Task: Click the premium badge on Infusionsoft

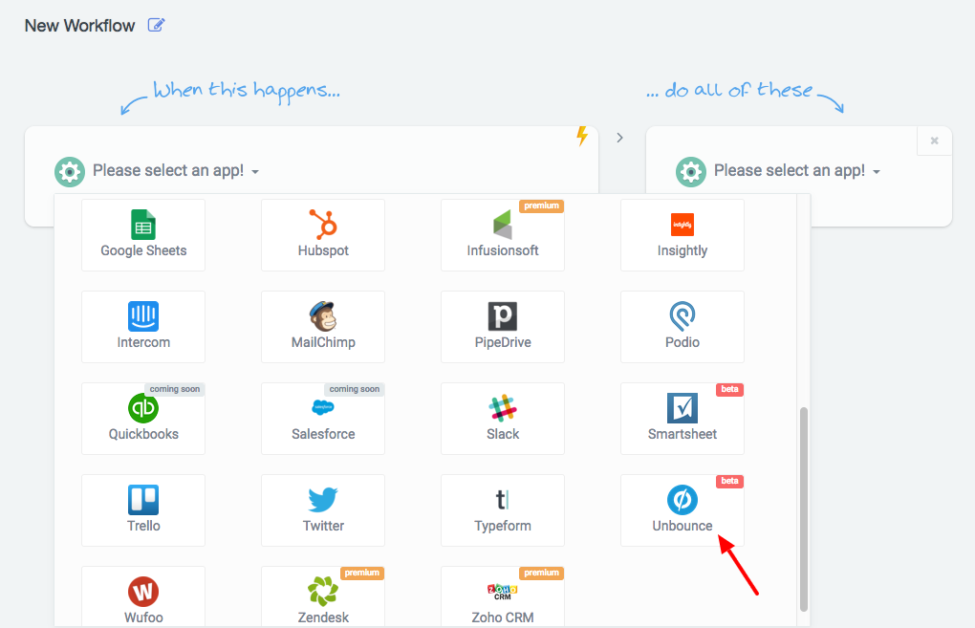Action: (542, 206)
